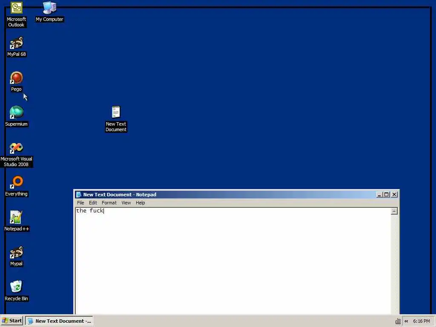Maximize the Notepad window
The width and height of the screenshot is (436, 327).
click(386, 194)
